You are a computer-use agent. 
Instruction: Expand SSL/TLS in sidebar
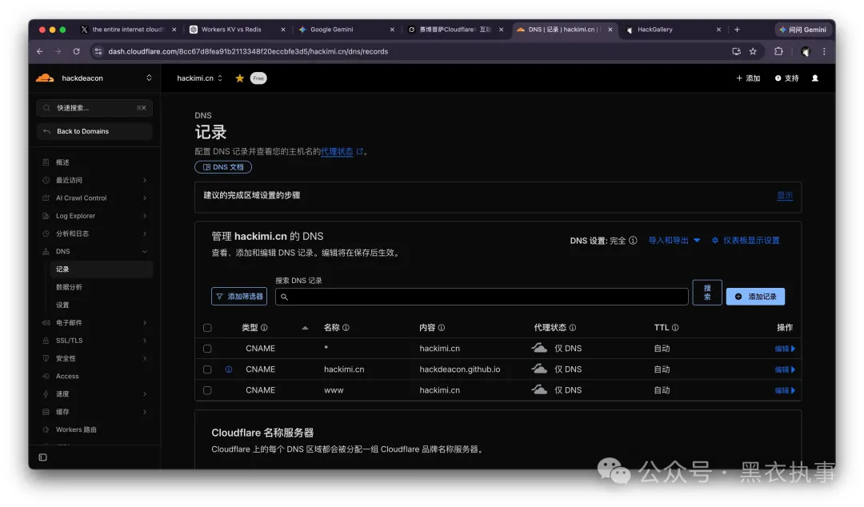click(x=94, y=341)
